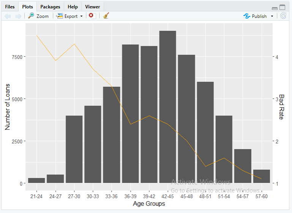Click the Age Groups axis title
This screenshot has height=213, width=292.
pos(149,203)
